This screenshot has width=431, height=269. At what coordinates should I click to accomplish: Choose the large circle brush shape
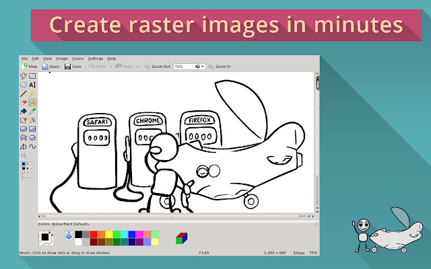tap(24, 164)
